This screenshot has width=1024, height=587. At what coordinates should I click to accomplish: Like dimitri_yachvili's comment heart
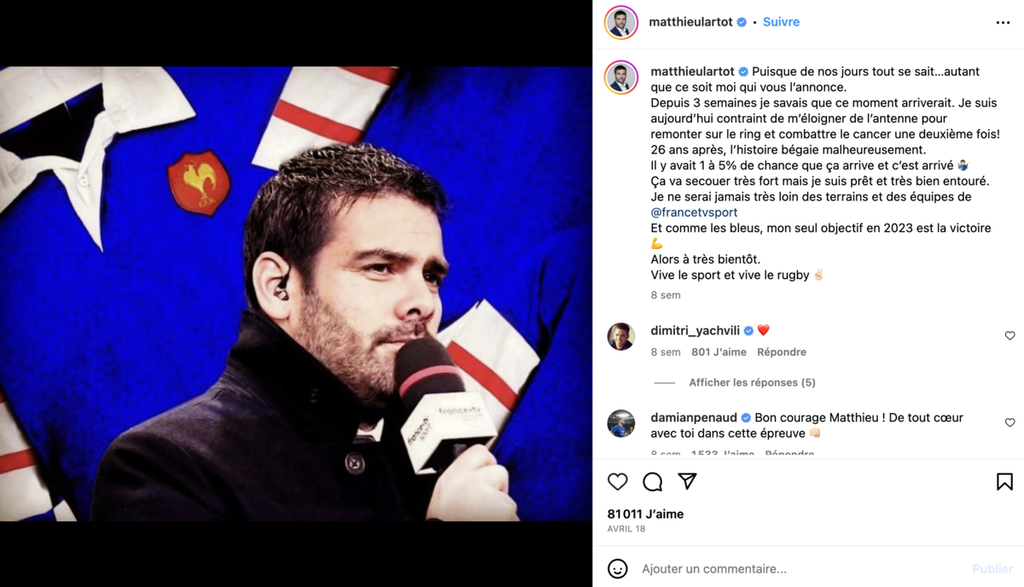(x=1009, y=336)
